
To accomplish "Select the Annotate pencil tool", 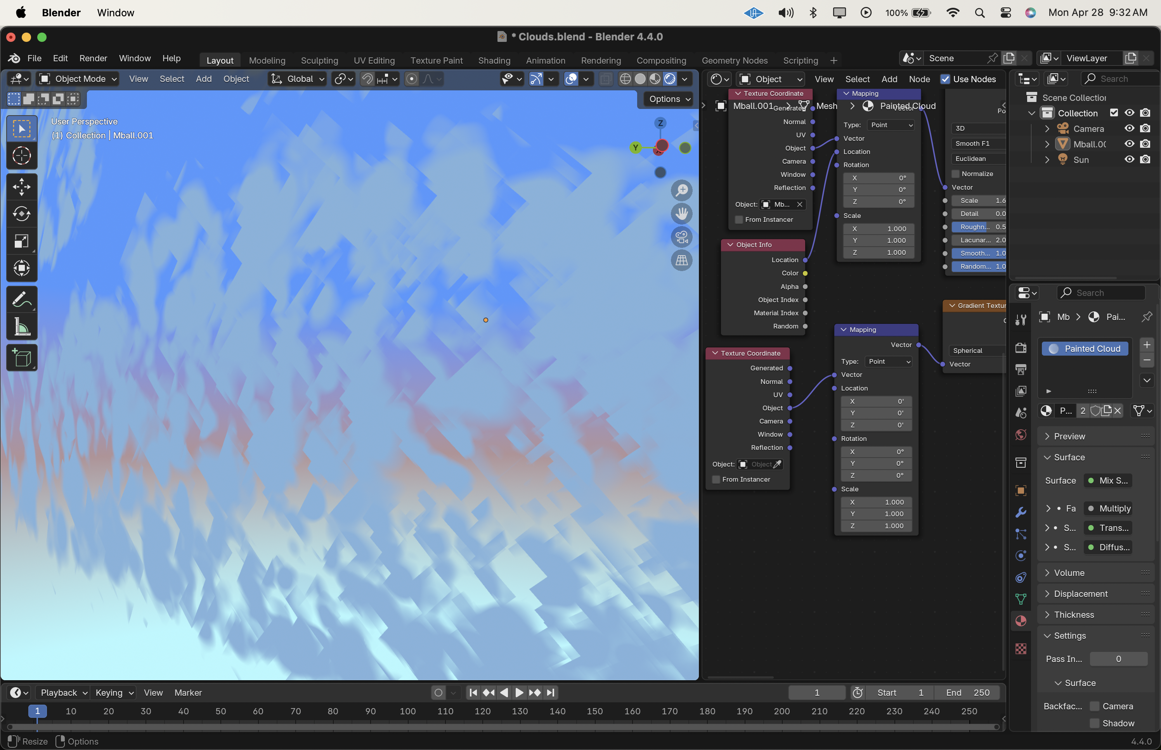I will pos(21,299).
